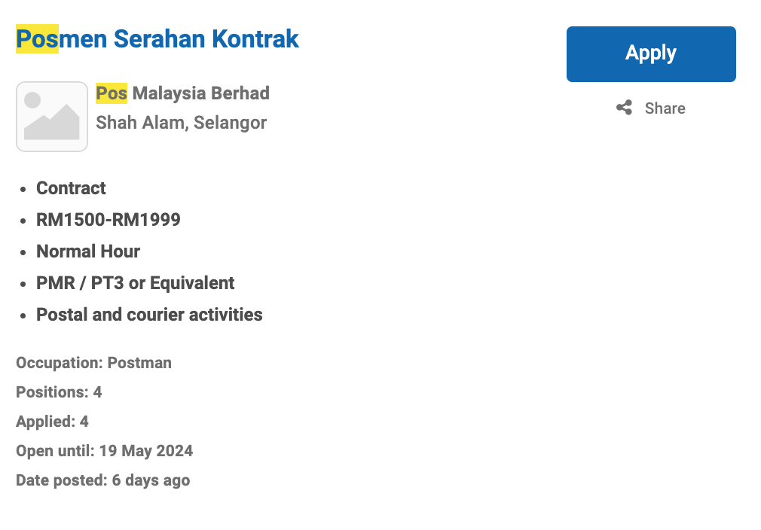This screenshot has width=761, height=530.
Task: Click the bullet point beside Contract
Action: click(x=23, y=189)
